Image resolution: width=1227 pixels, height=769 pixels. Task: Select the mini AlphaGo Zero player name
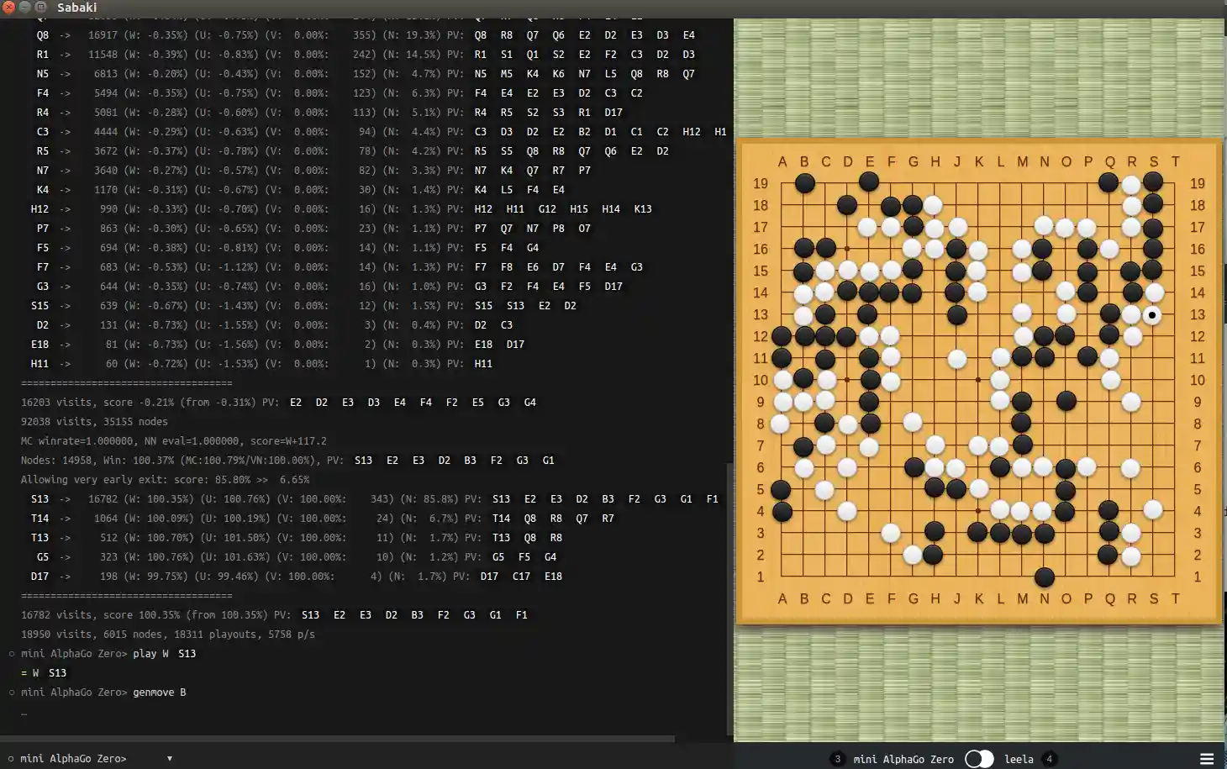[903, 759]
